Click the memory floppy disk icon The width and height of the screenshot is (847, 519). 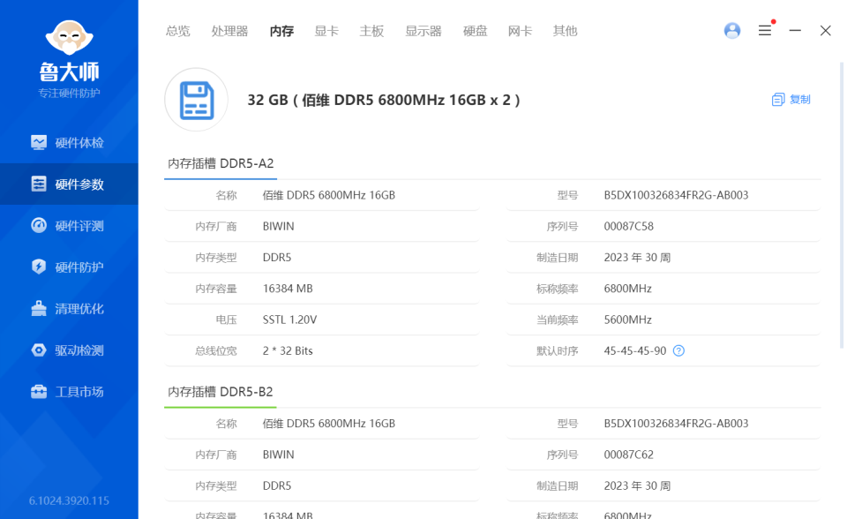196,100
